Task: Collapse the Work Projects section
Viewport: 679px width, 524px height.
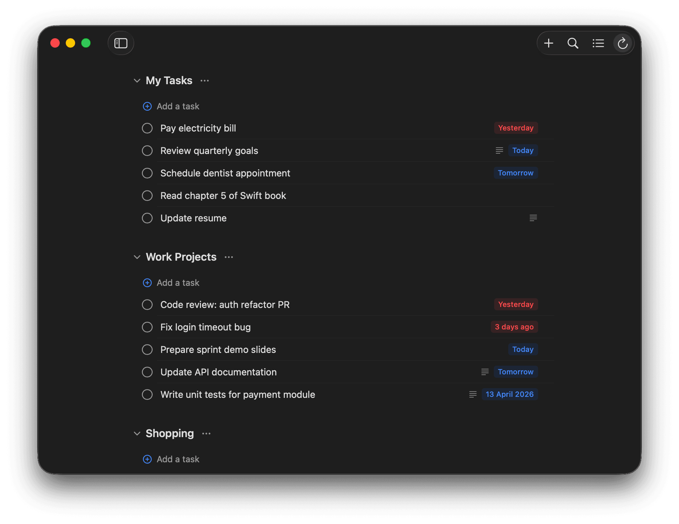Action: pyautogui.click(x=137, y=257)
